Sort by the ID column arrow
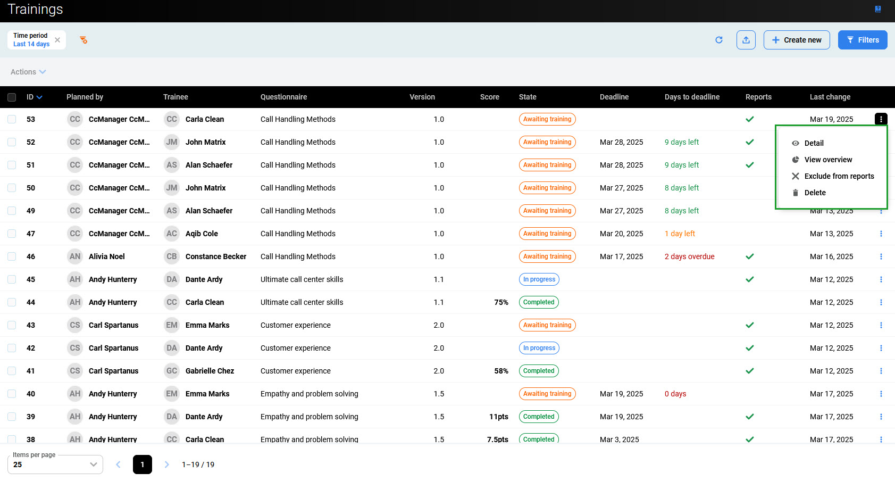 (39, 97)
